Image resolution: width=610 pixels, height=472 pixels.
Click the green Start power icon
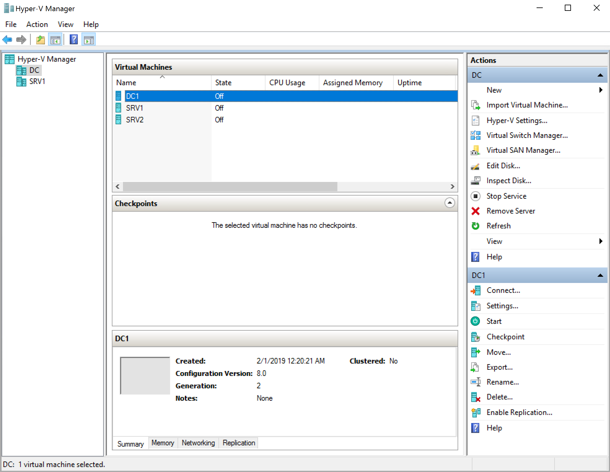click(475, 321)
